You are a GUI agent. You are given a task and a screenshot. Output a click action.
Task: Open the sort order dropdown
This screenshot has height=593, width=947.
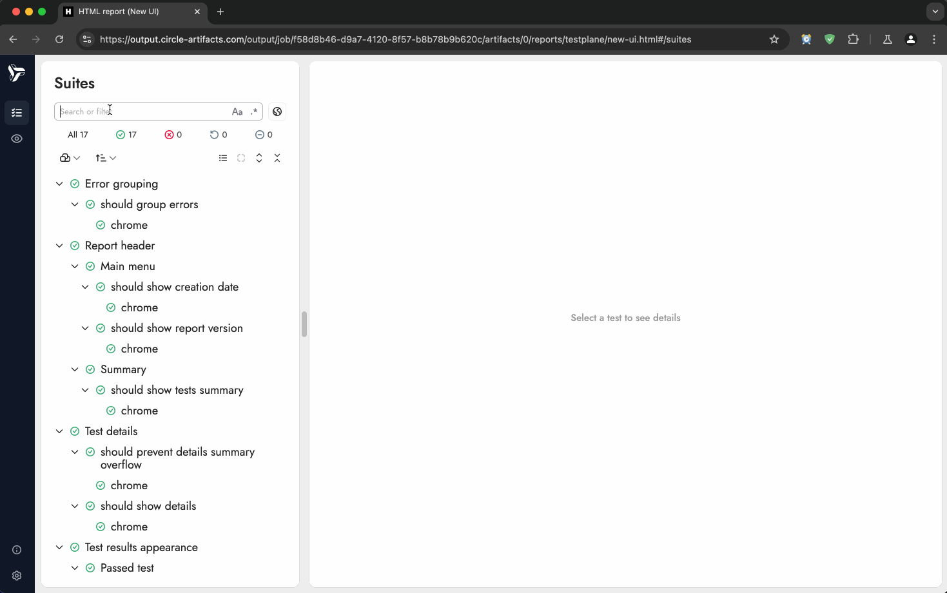(x=106, y=158)
